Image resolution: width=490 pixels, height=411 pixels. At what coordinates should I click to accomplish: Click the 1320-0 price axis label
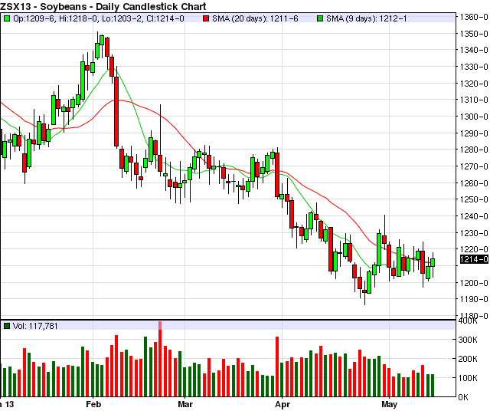click(x=474, y=84)
